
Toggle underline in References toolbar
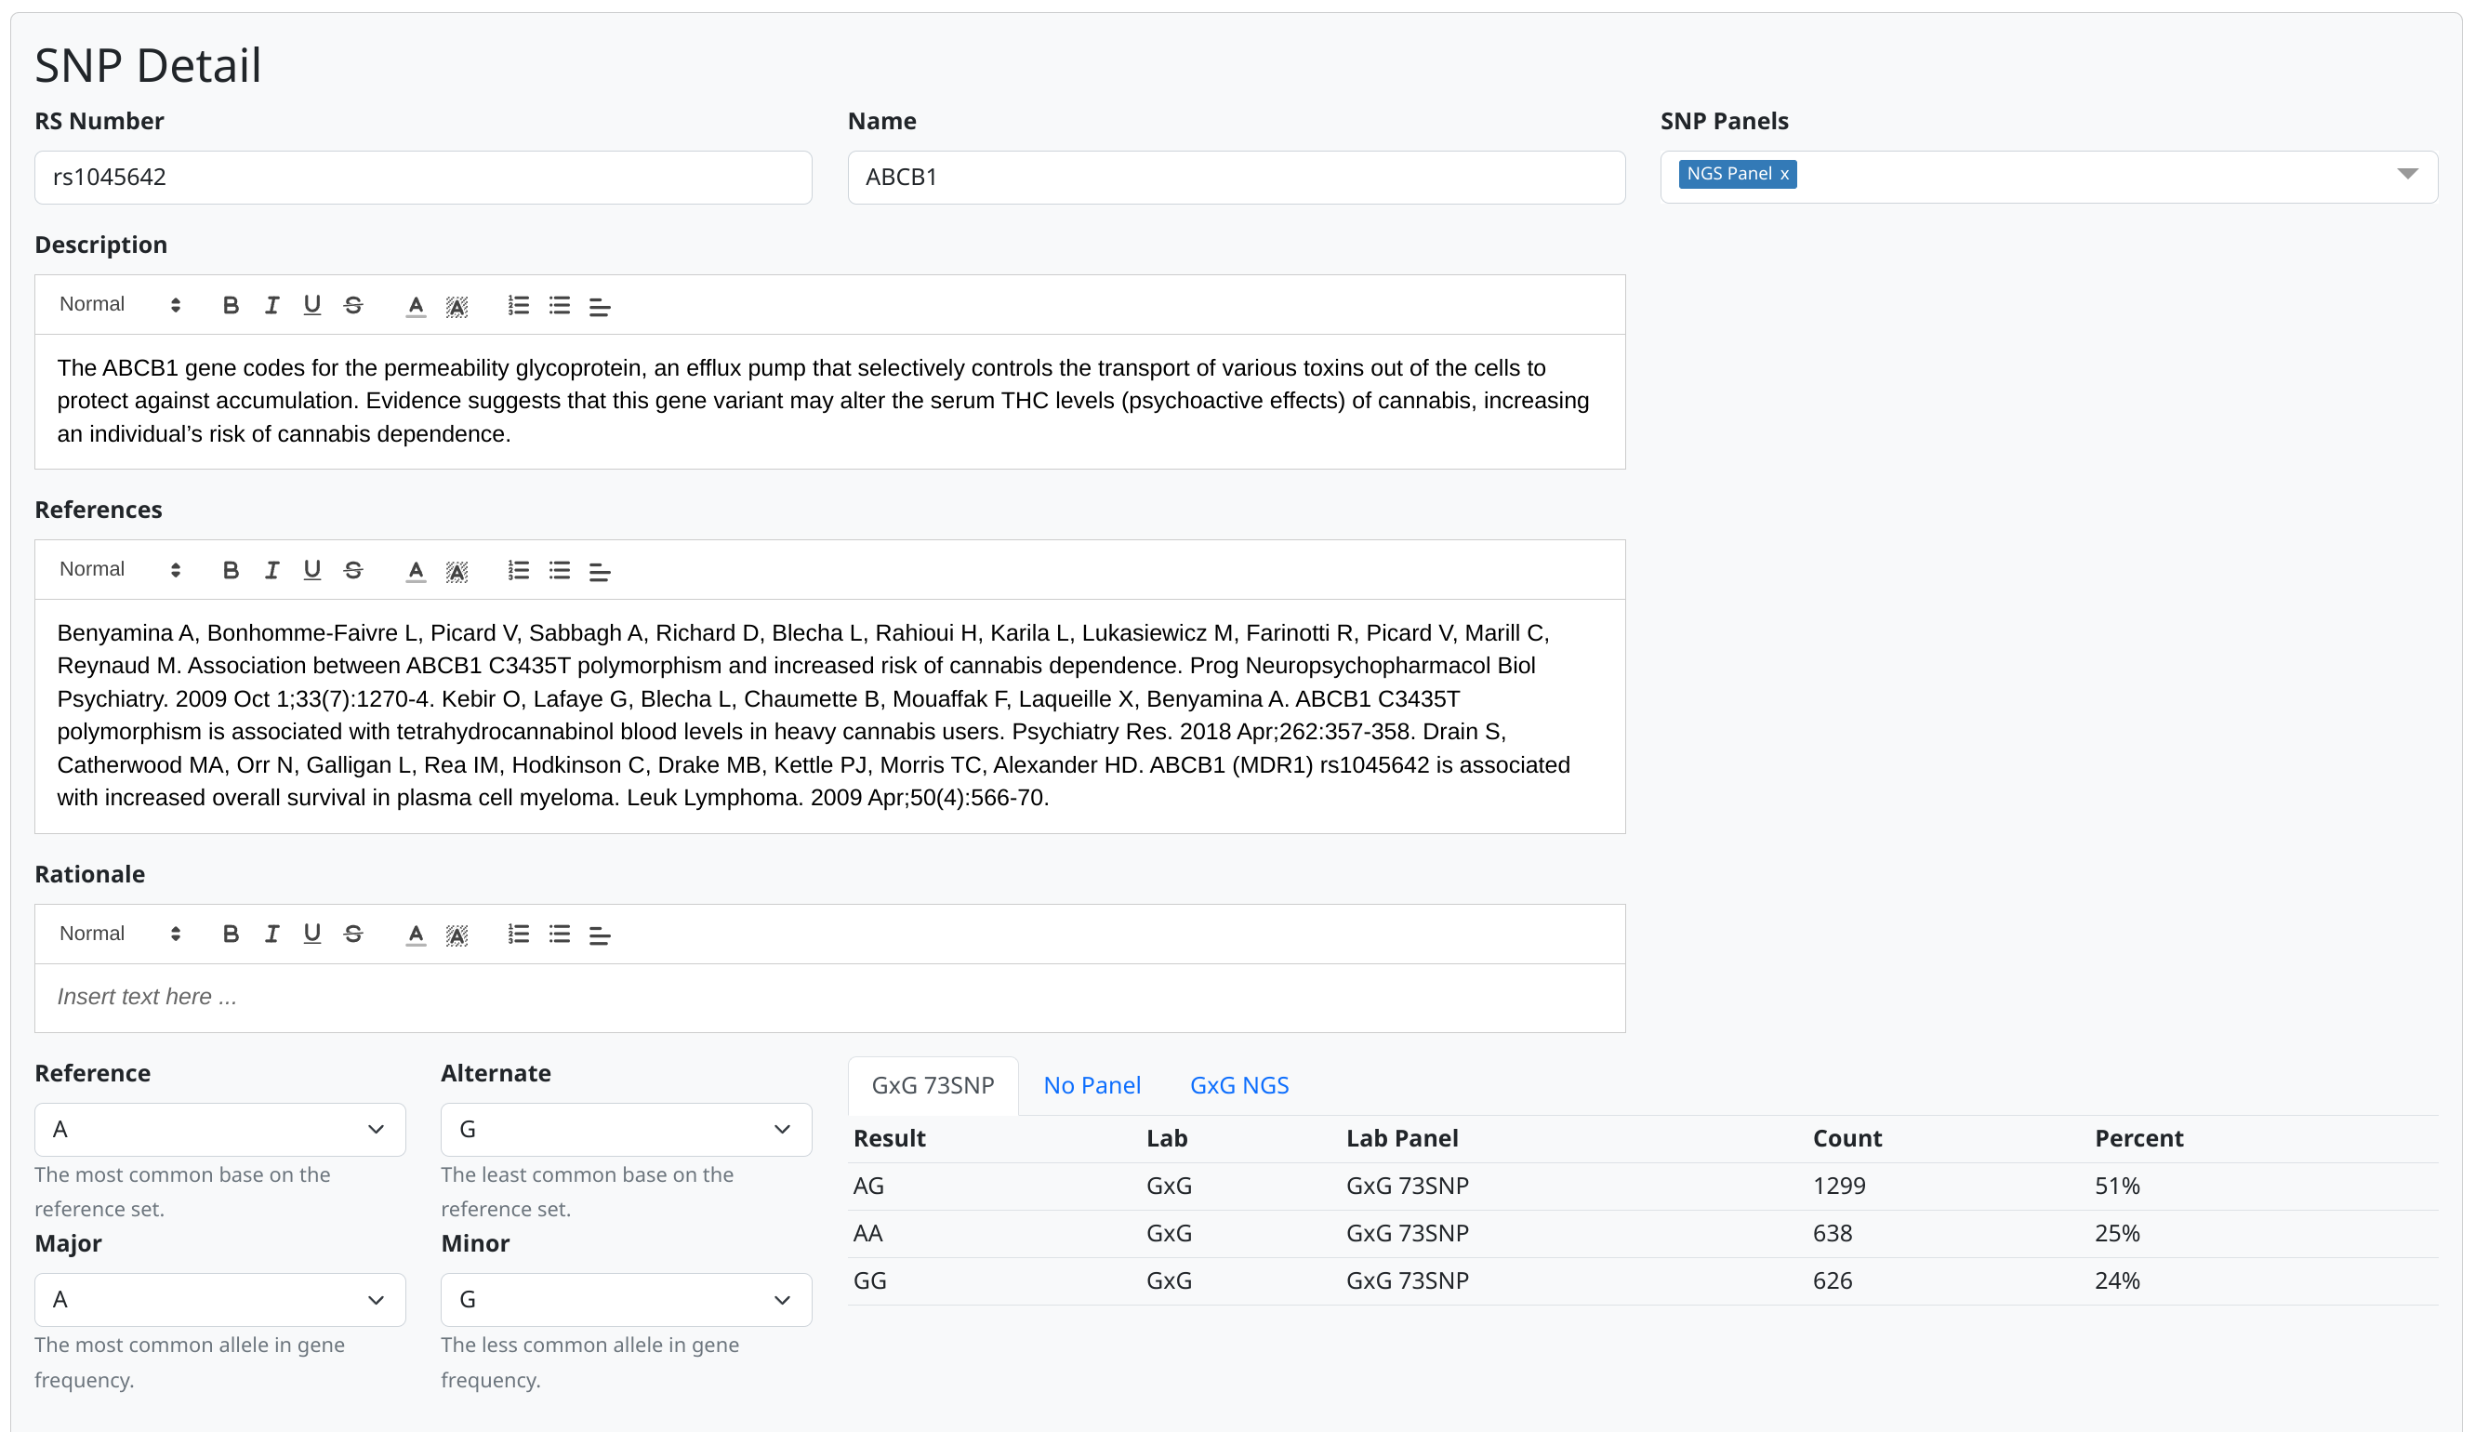312,571
